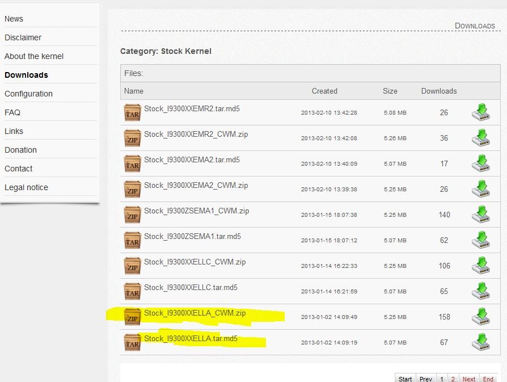Click TAR box icon of Stock_I9300XXELLA.tar.md5
507x382 pixels.
[x=133, y=342]
